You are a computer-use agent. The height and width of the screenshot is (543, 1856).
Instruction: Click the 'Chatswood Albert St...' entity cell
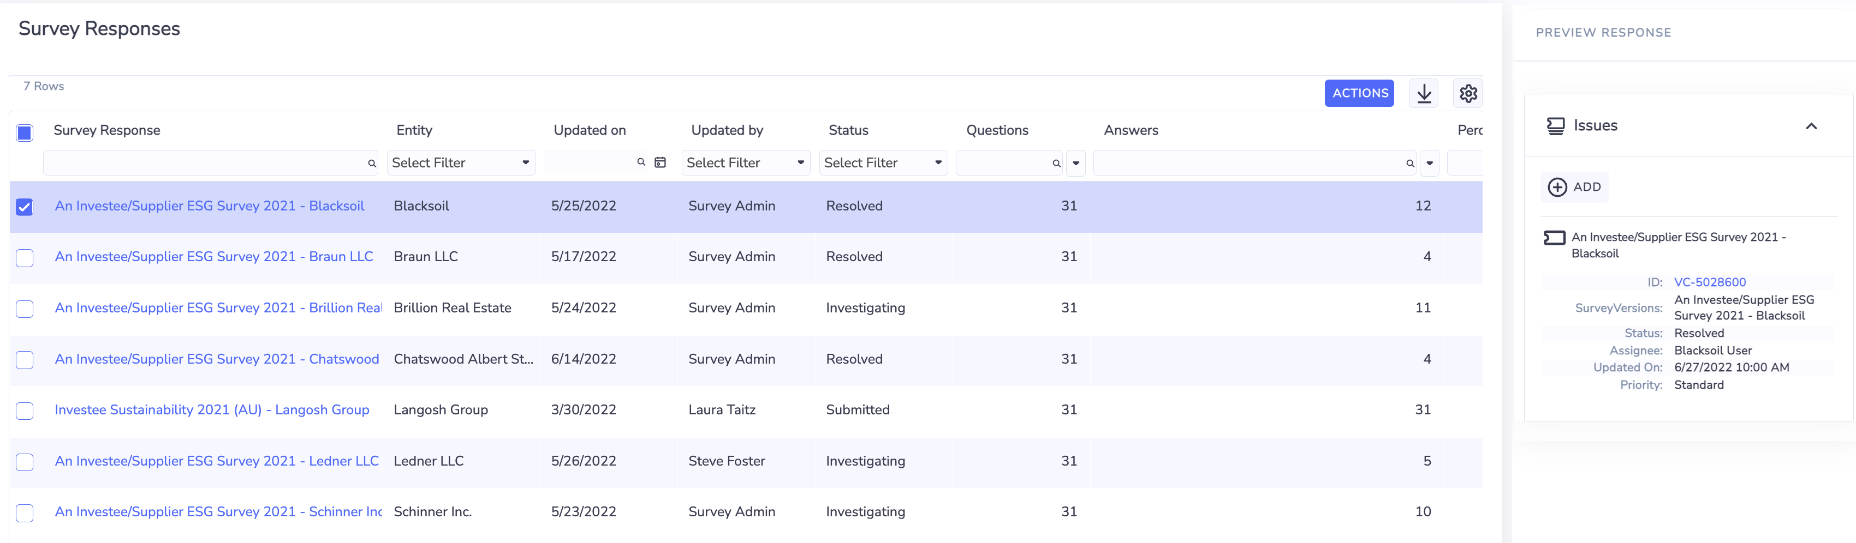[463, 359]
